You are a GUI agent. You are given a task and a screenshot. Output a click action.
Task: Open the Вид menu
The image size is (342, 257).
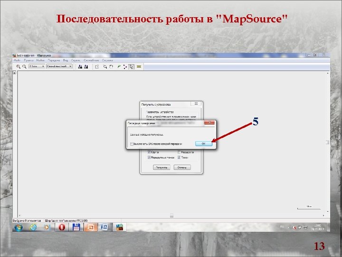tap(66, 60)
